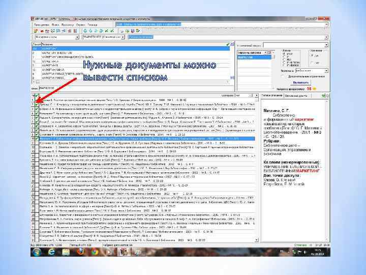Switch to the tab right of Полное описание
The image size is (366, 275).
click(296, 96)
